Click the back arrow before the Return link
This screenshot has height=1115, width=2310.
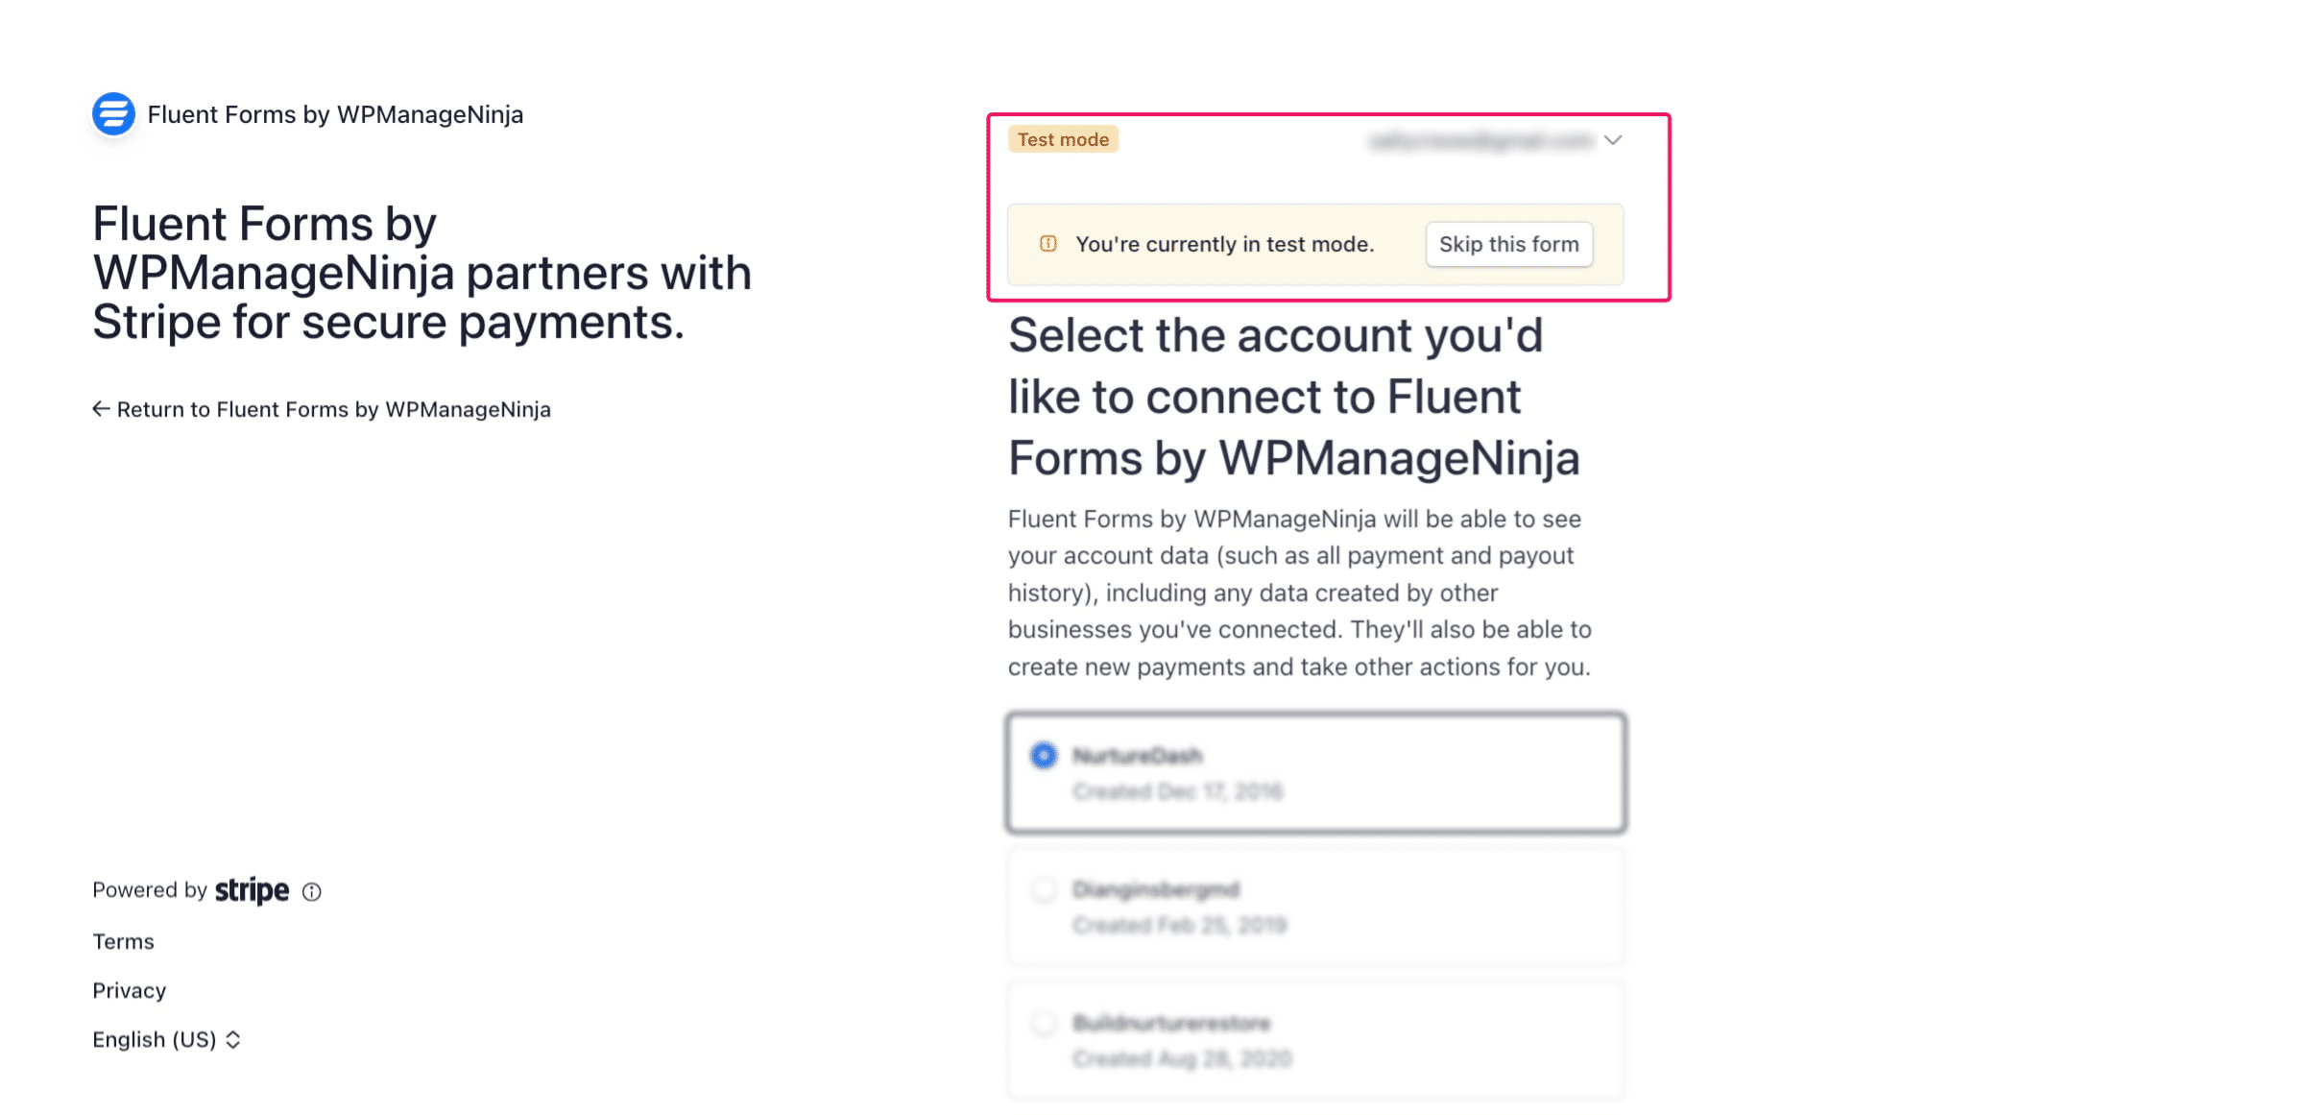click(x=102, y=408)
